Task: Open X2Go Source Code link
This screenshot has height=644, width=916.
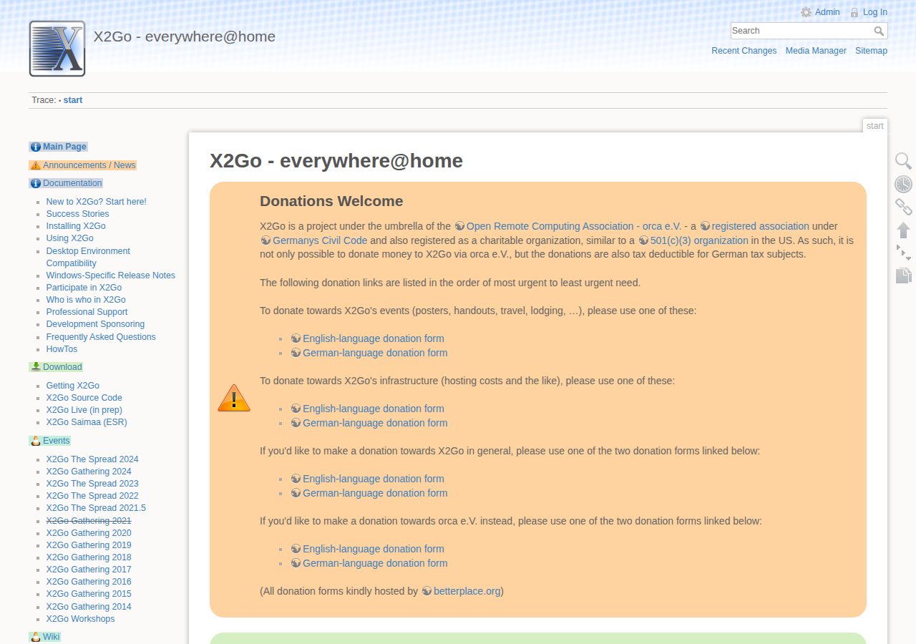Action: [x=84, y=398]
